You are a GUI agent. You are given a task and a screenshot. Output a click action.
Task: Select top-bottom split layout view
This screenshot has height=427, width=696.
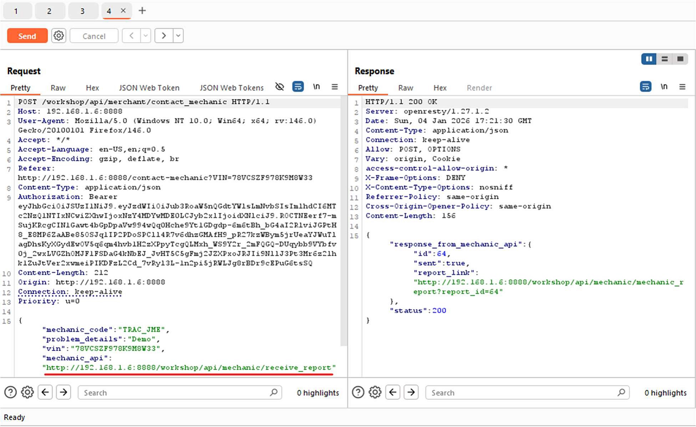pyautogui.click(x=664, y=59)
